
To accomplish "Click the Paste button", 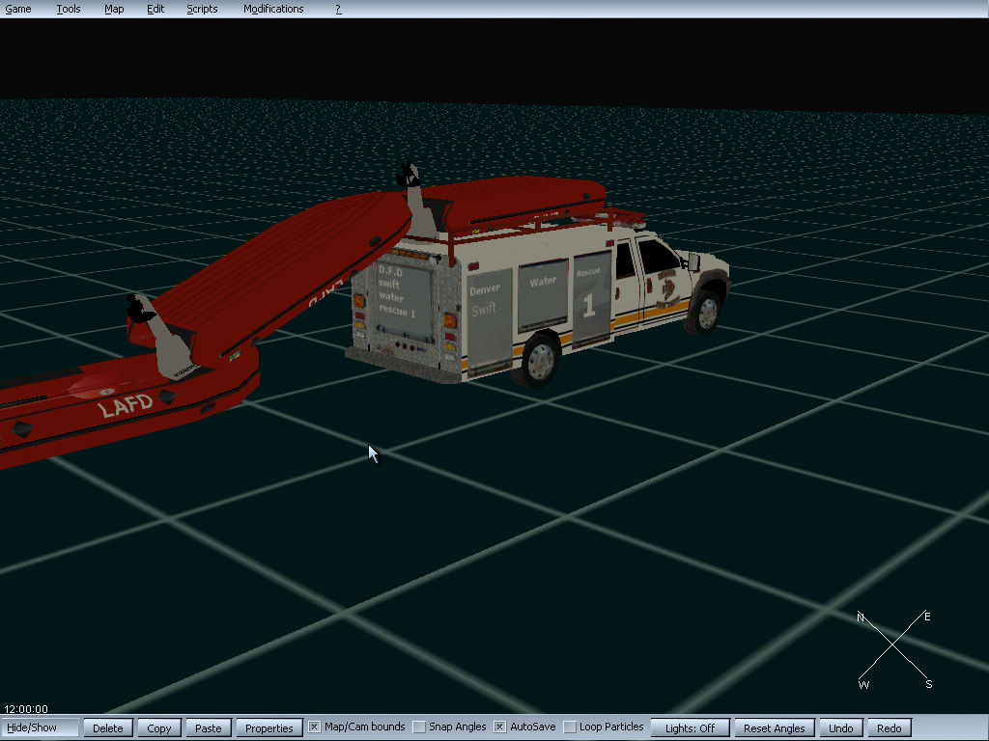I will coord(209,727).
